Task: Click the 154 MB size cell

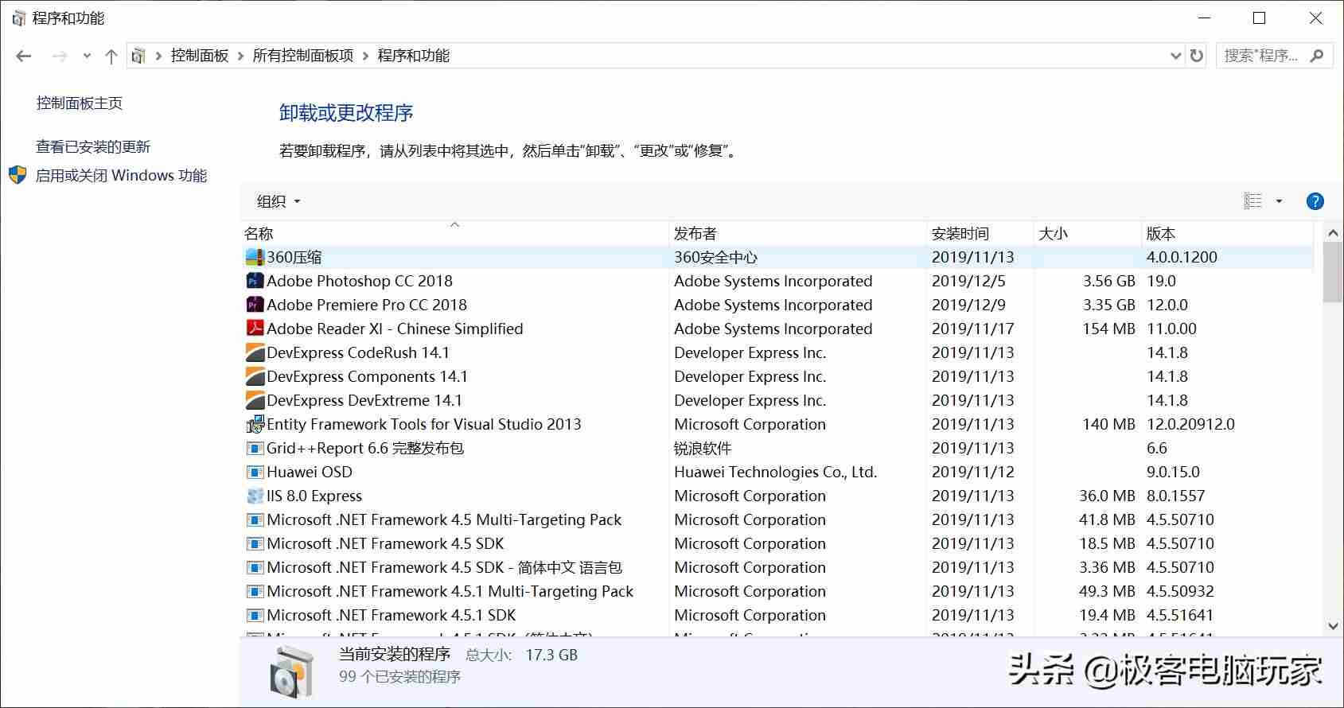Action: click(x=1108, y=329)
